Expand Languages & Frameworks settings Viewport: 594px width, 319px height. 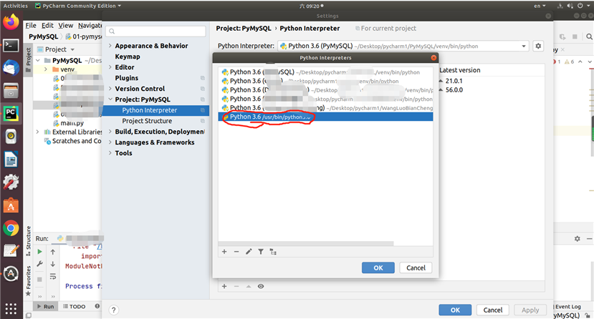point(110,142)
